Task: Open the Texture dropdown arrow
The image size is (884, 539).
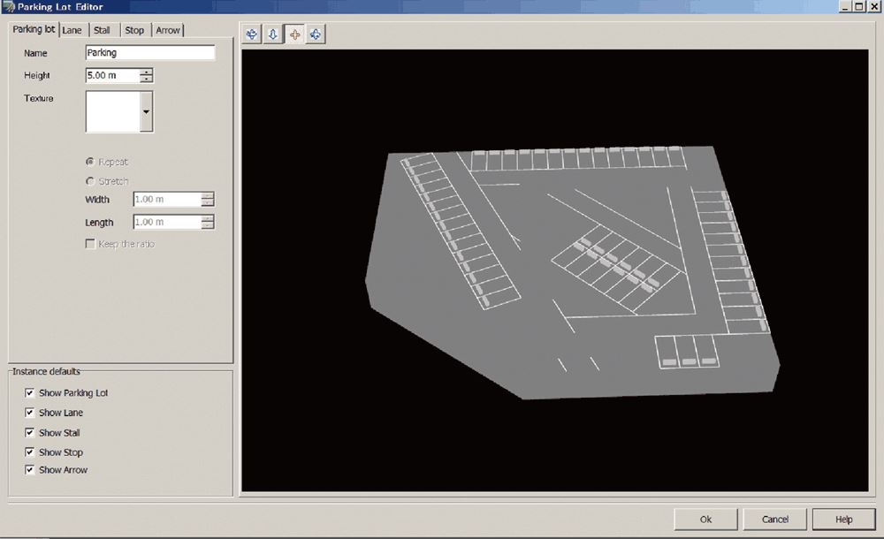Action: (146, 112)
